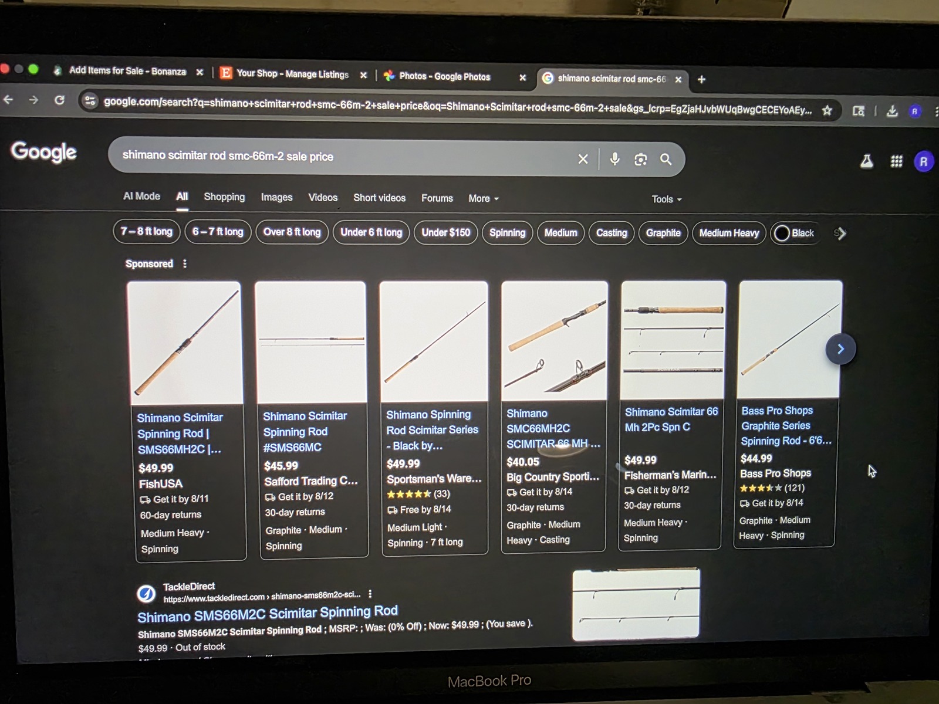Toggle the Medium filter chip
The image size is (939, 704).
click(x=560, y=233)
